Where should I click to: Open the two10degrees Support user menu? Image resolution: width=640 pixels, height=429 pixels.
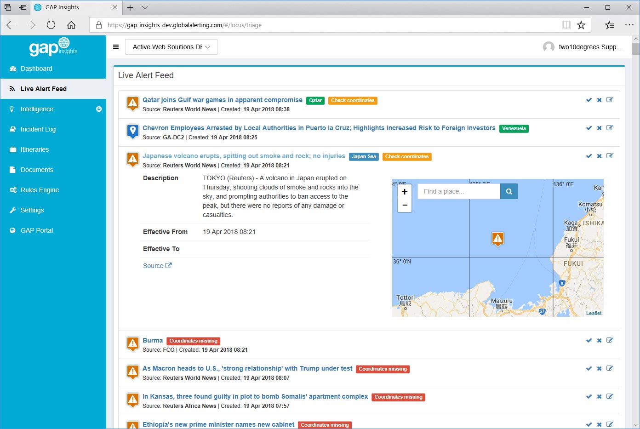coord(583,47)
